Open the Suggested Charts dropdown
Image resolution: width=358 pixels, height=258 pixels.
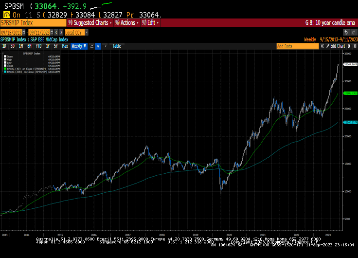90,22
